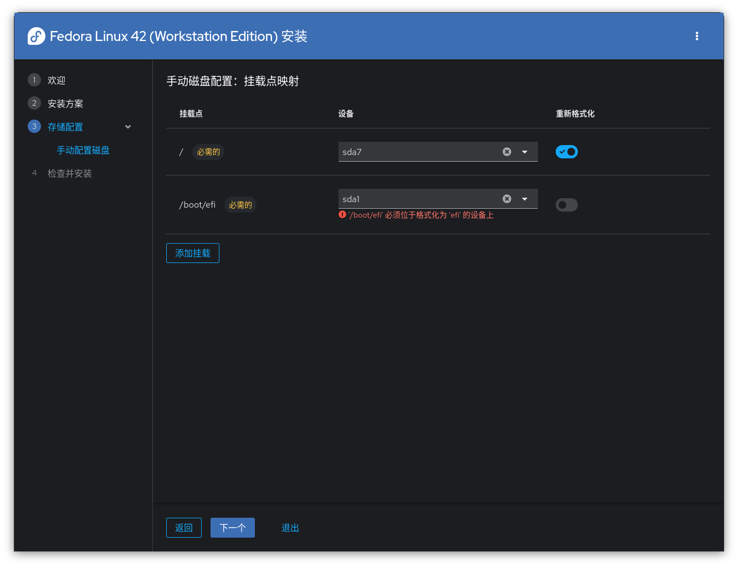
Task: Click step 2 number circle
Action: (x=34, y=103)
